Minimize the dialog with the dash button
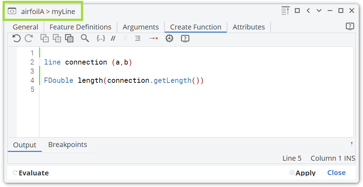This screenshot has width=363, height=187. pyautogui.click(x=330, y=11)
